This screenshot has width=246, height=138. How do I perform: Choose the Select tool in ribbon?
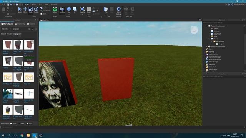point(20,10)
